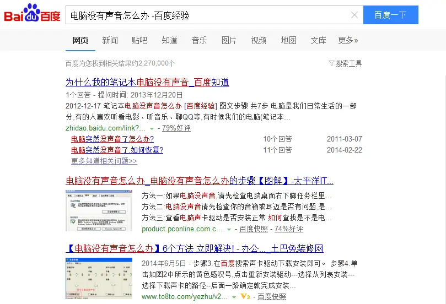Click the V3 verification badge icon
The height and width of the screenshot is (304, 446).
[x=245, y=297]
